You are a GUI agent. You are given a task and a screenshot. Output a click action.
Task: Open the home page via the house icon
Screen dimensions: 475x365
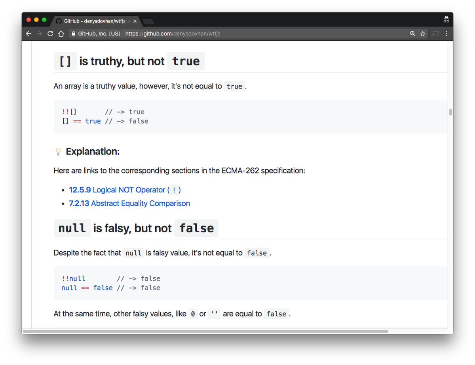tap(61, 34)
